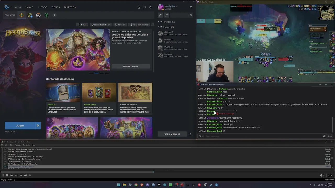This screenshot has width=335, height=188.
Task: Open Battle.net downloads icon
Action: click(x=139, y=7)
